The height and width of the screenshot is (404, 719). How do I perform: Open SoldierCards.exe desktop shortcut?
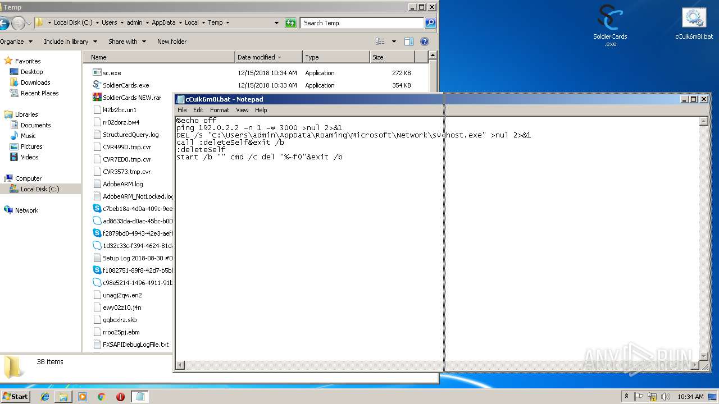(610, 25)
